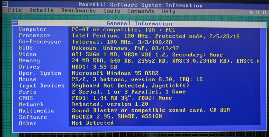The width and height of the screenshot is (269, 137).
Task: Click the 'Internal, 100 MHz, 3/3/100/28' value
Action: [122, 42]
